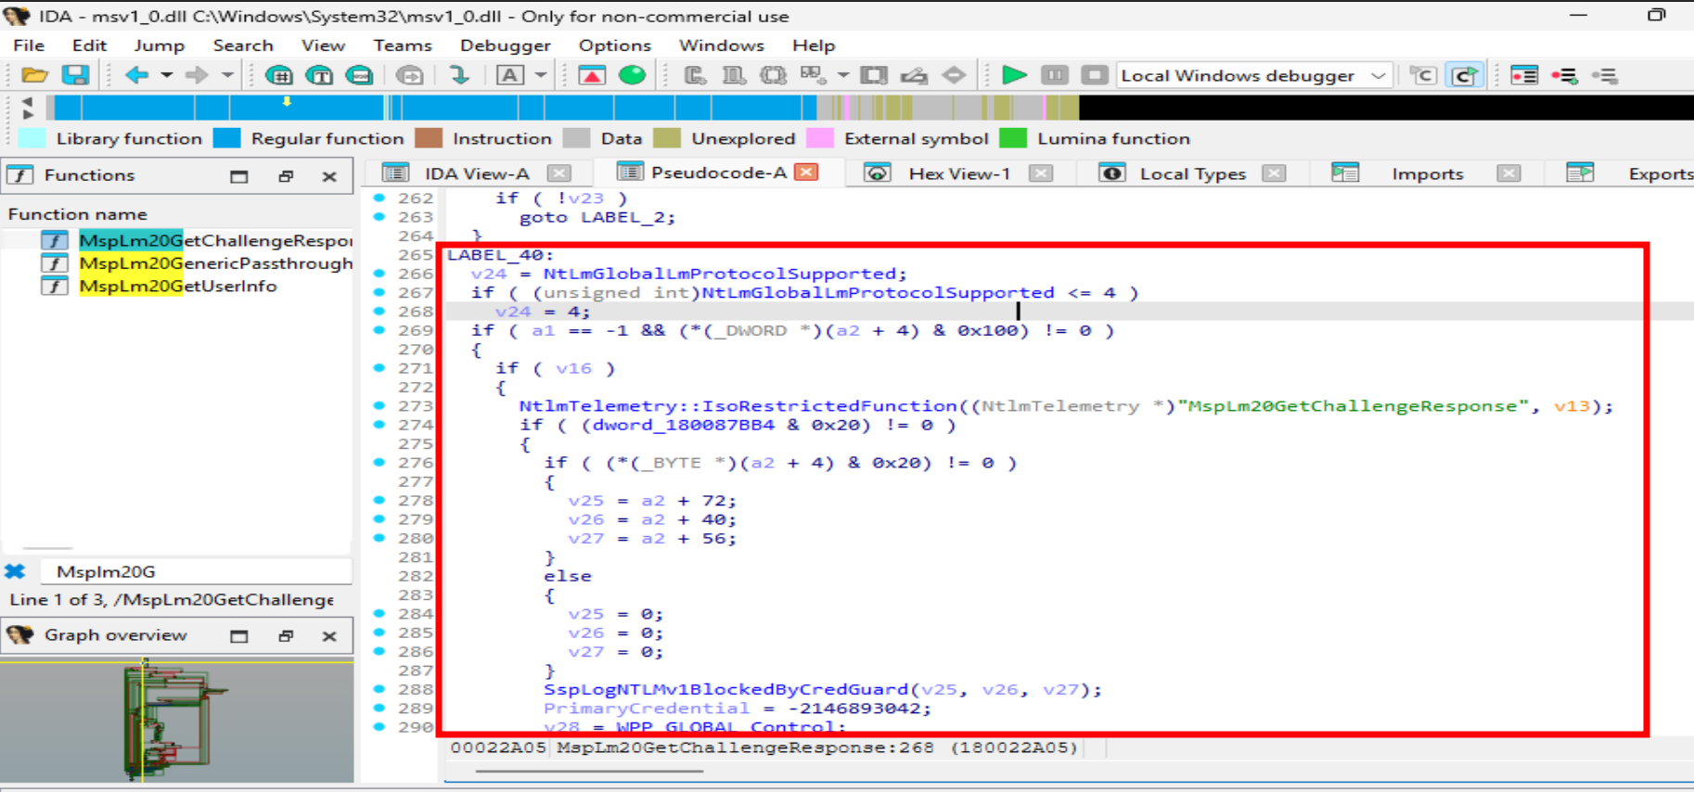Save the database with the floppy disk icon

pyautogui.click(x=75, y=75)
